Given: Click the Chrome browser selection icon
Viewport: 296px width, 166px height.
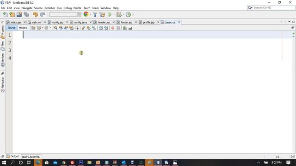Looking at the screenshot, I should 86,14.
